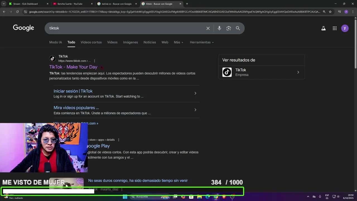Open Windows Start menu
The height and width of the screenshot is (201, 357).
point(125,197)
